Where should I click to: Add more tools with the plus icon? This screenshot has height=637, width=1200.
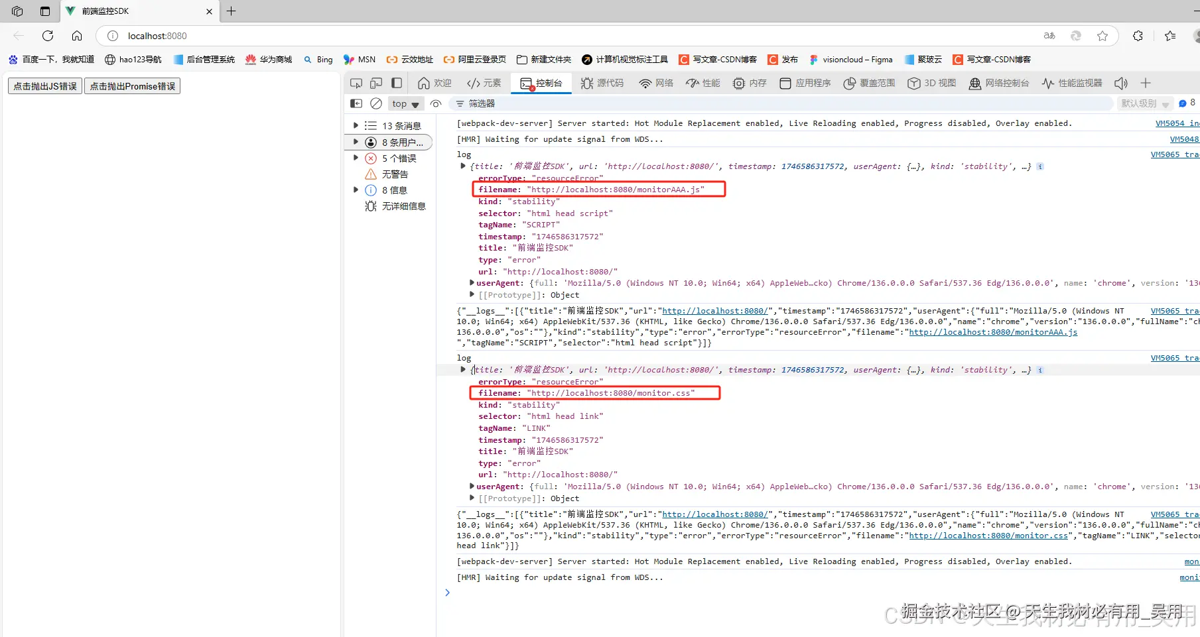tap(1146, 83)
